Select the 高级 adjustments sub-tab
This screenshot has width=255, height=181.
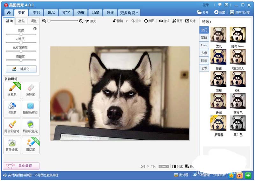pyautogui.click(x=21, y=21)
